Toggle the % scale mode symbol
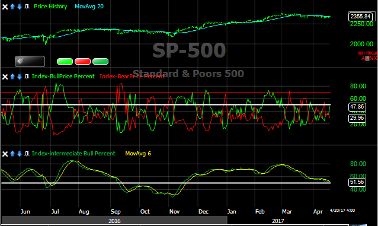This screenshot has height=226, width=378. 371,58
